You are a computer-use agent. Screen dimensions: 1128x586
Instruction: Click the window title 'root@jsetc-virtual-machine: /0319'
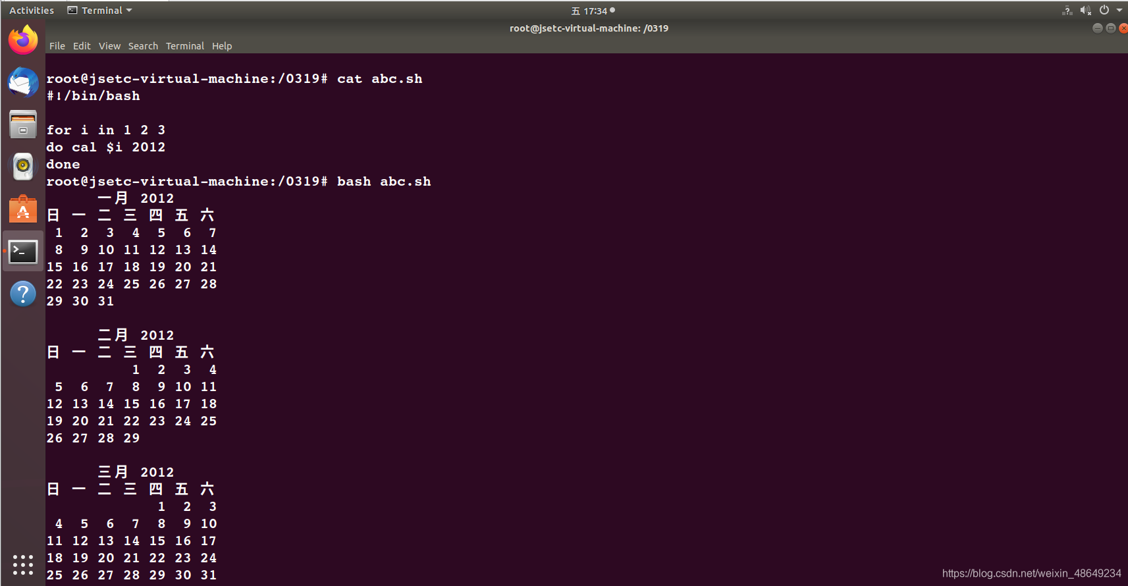589,28
